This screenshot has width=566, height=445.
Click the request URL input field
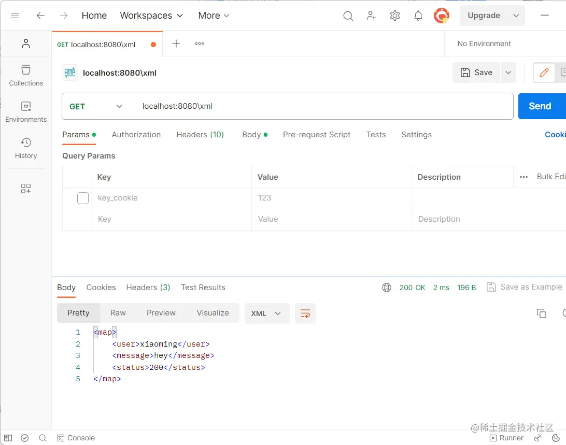click(x=323, y=107)
